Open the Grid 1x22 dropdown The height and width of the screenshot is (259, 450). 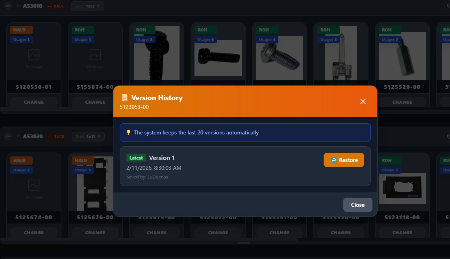tap(87, 6)
